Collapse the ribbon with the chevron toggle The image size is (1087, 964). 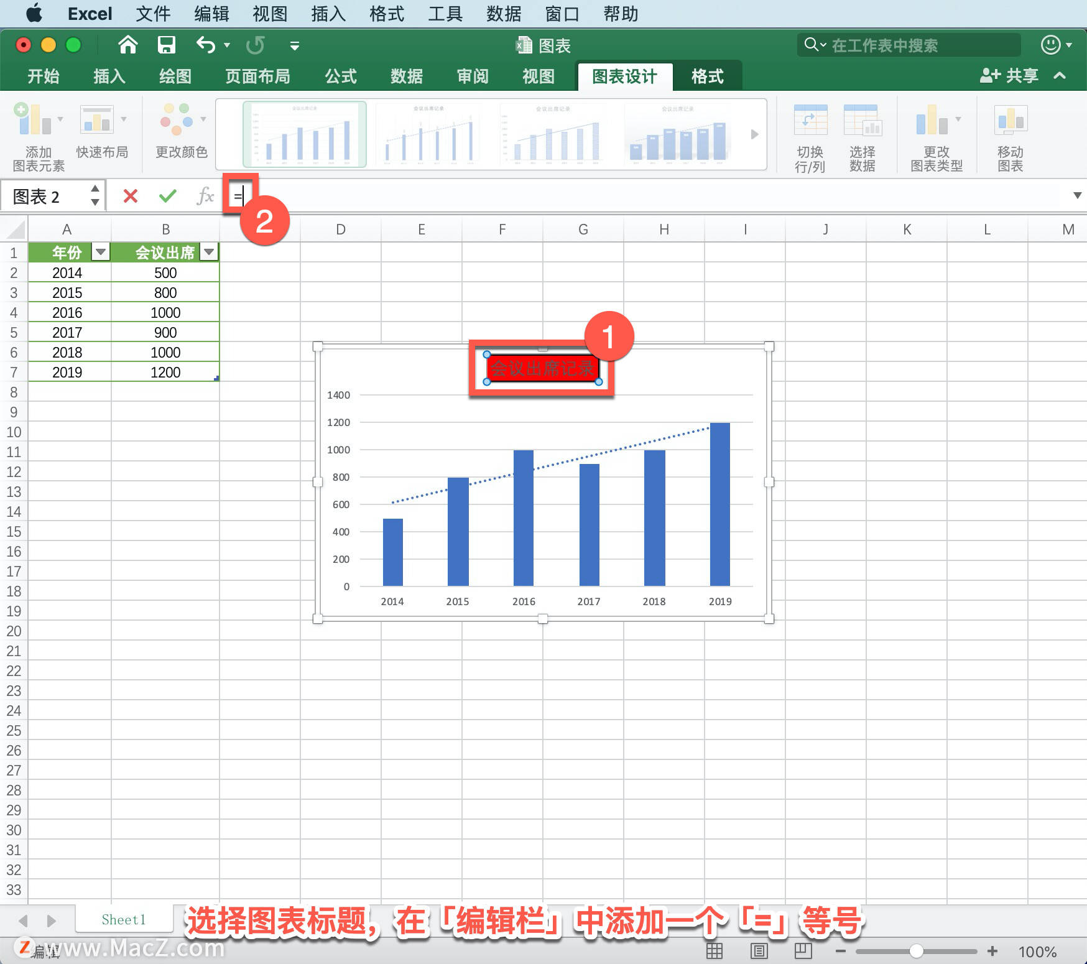1060,76
